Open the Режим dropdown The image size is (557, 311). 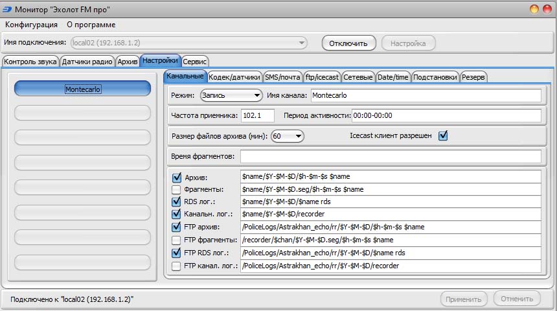click(230, 95)
